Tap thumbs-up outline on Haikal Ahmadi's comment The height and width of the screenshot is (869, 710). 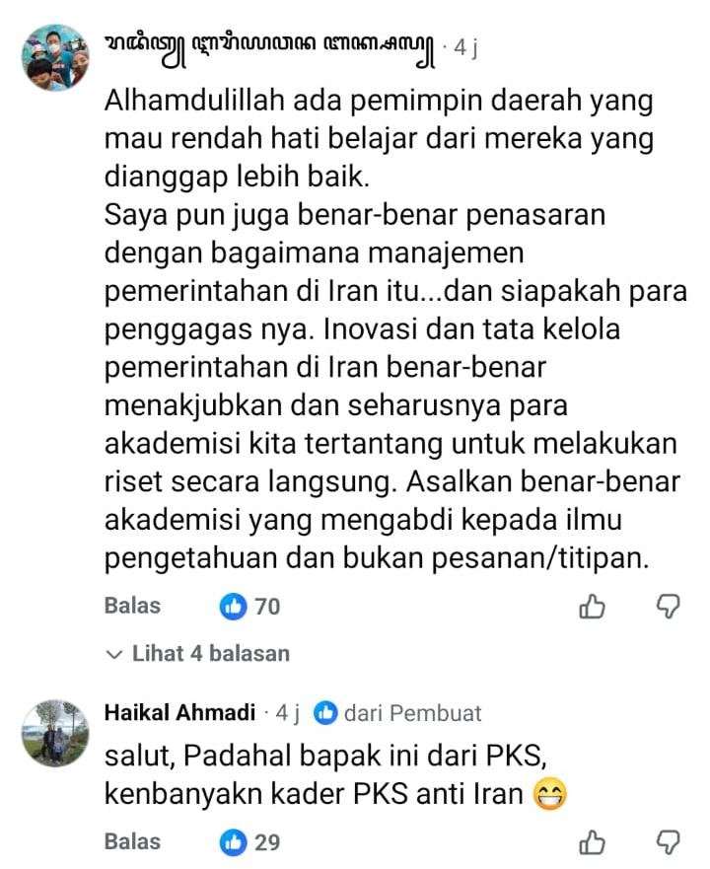[x=592, y=843]
